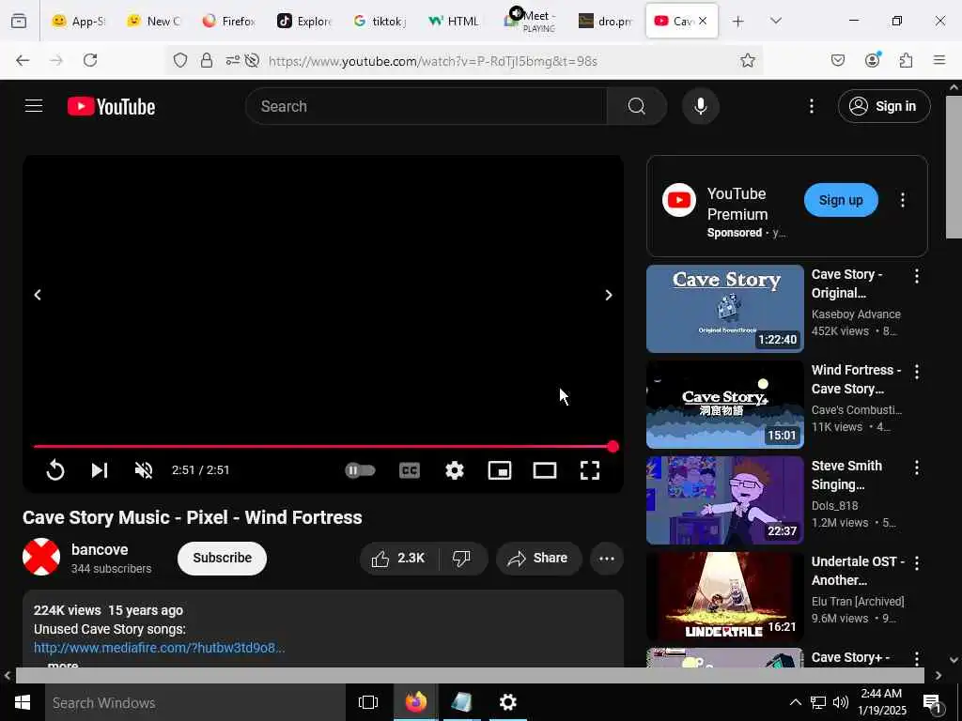The image size is (962, 721).
Task: Switch to the tiktok Google tab
Action: [x=380, y=22]
